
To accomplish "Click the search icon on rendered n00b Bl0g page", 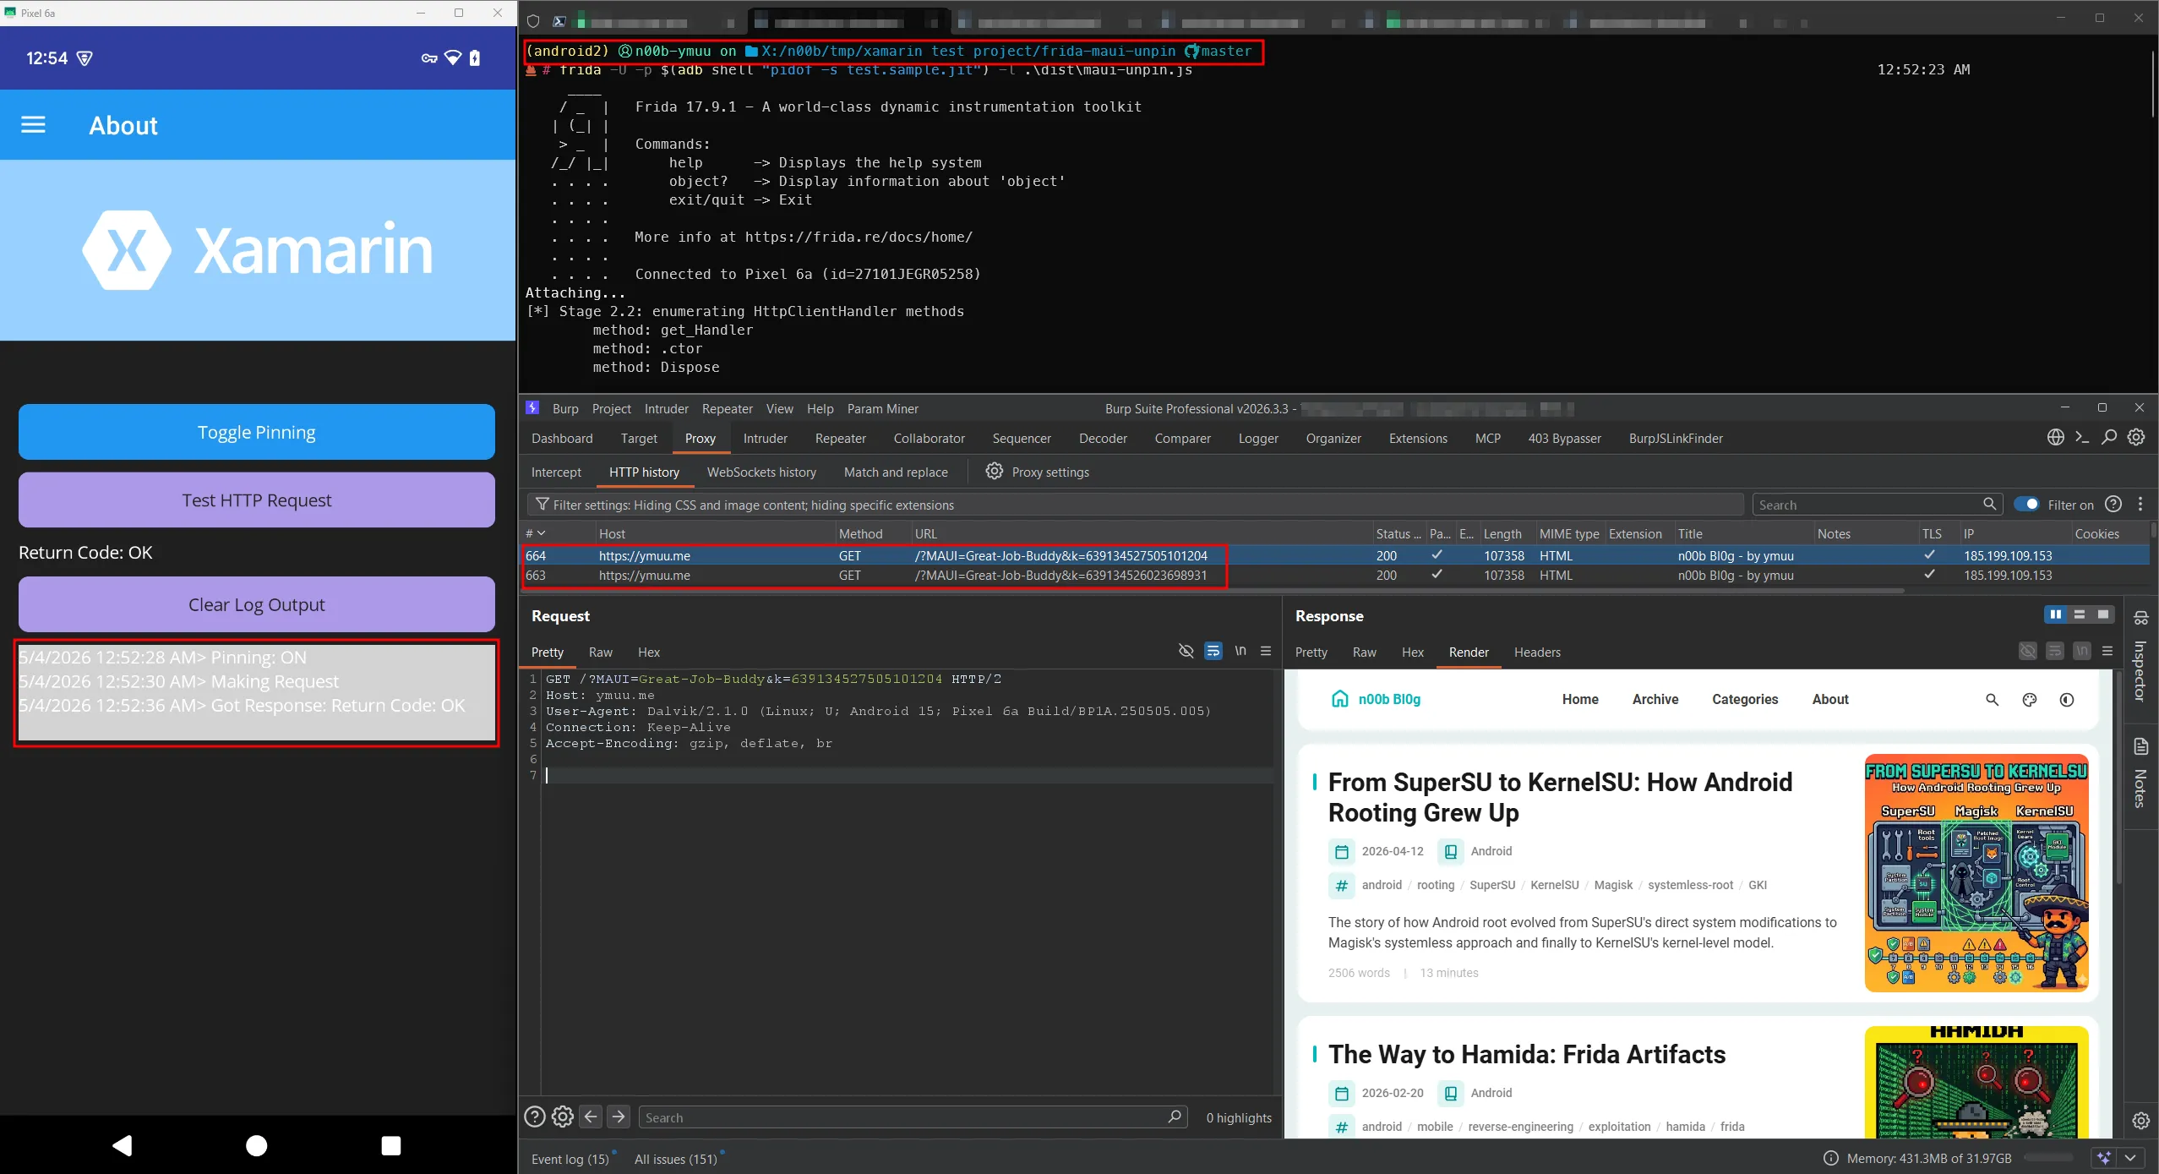I will 1992,700.
